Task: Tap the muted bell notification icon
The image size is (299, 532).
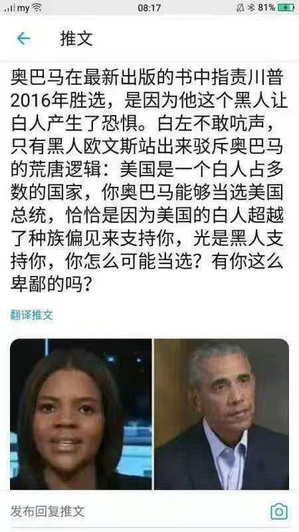Action: [x=241, y=8]
